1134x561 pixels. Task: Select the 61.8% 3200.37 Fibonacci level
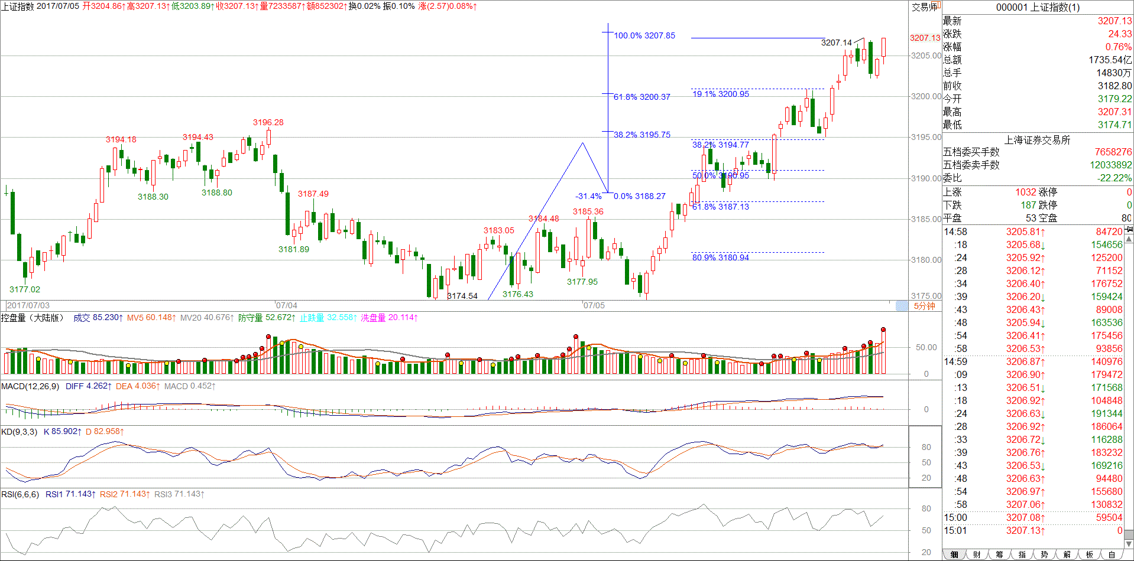pos(642,97)
